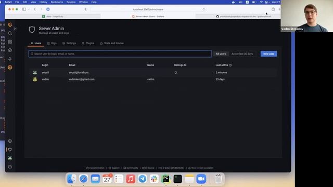Switch to the Plugins tab

pyautogui.click(x=88, y=43)
